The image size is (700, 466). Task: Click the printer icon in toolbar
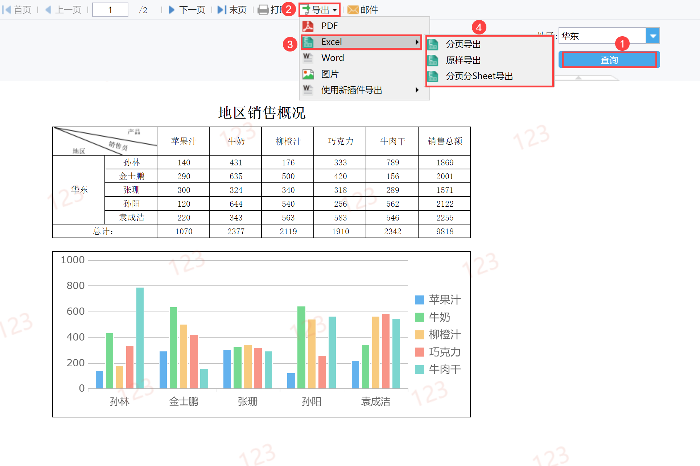point(263,10)
